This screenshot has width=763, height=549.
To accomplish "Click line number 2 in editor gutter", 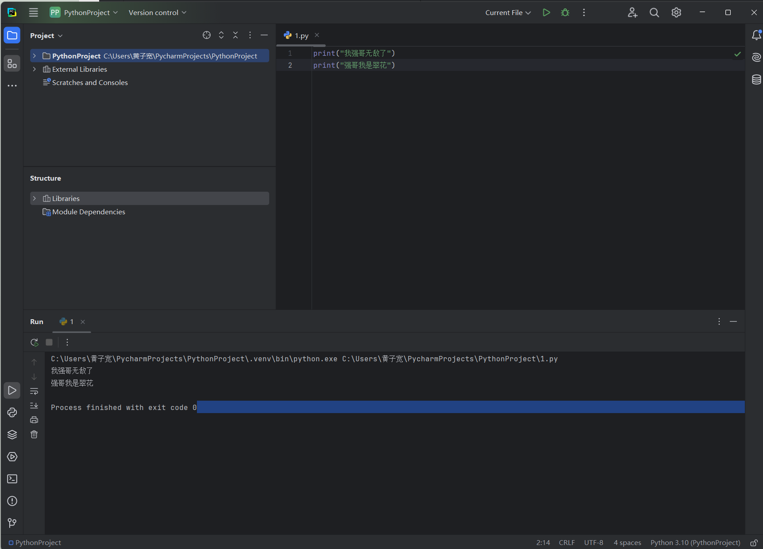I will (290, 65).
